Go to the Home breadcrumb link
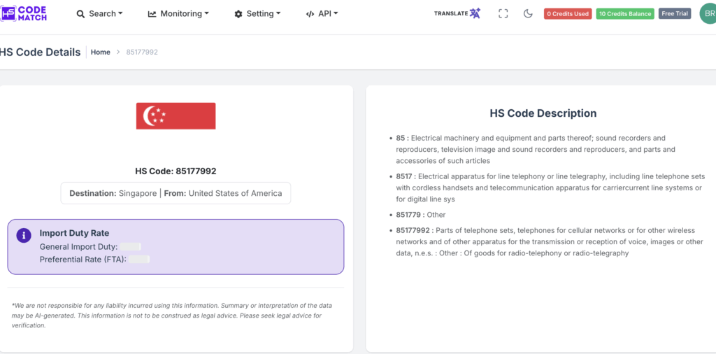Image resolution: width=716 pixels, height=354 pixels. point(100,52)
